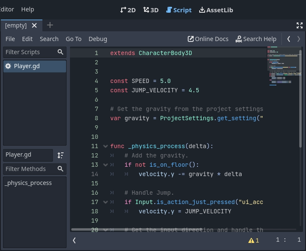Image resolution: width=306 pixels, height=251 pixels.
Task: Click magnifier icon in Filter Methods
Action: click(61, 168)
